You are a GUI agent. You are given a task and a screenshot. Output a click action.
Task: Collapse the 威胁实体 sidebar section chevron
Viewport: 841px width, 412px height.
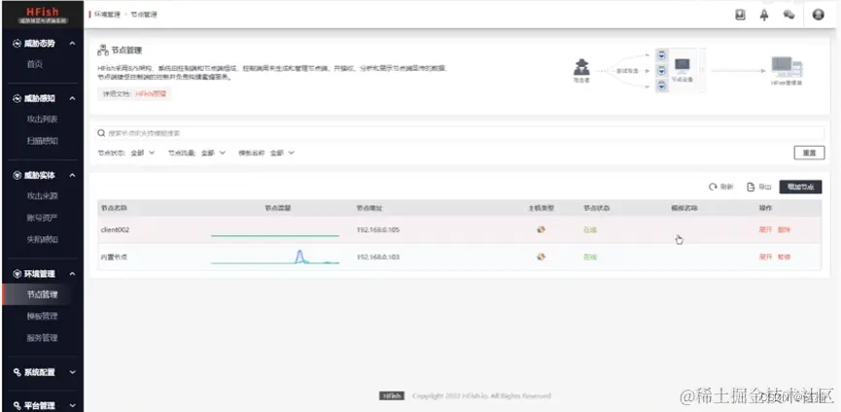73,175
